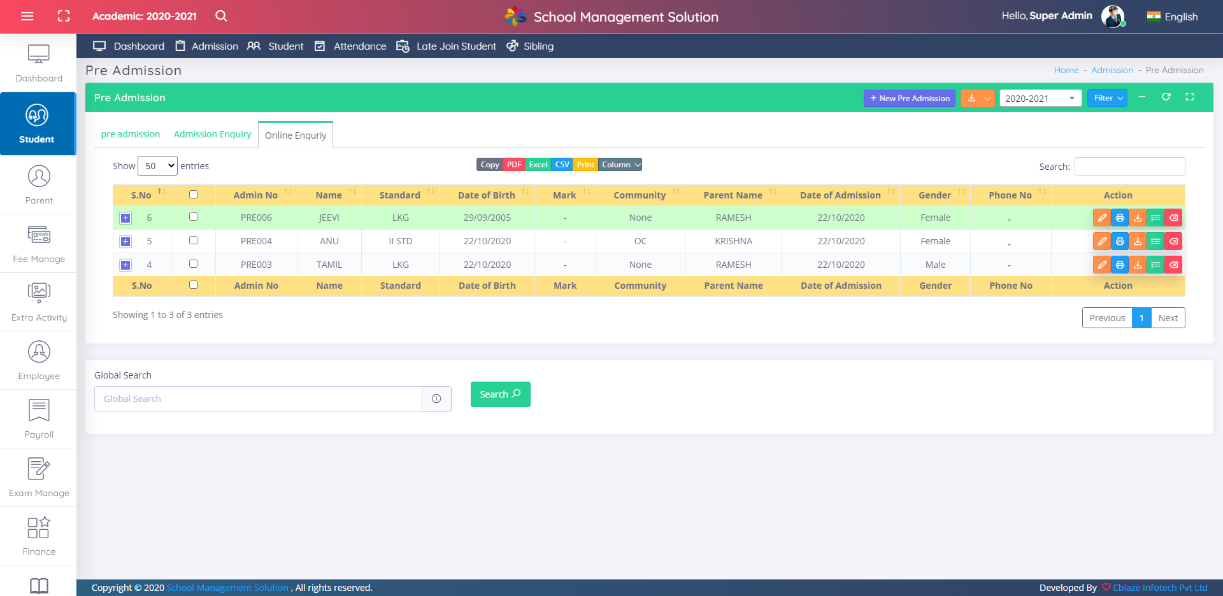1223x596 pixels.
Task: Click the green list icon for JEEVI
Action: click(x=1155, y=218)
